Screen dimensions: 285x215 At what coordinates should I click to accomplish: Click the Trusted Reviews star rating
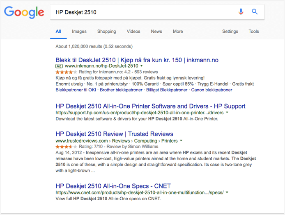66,147
